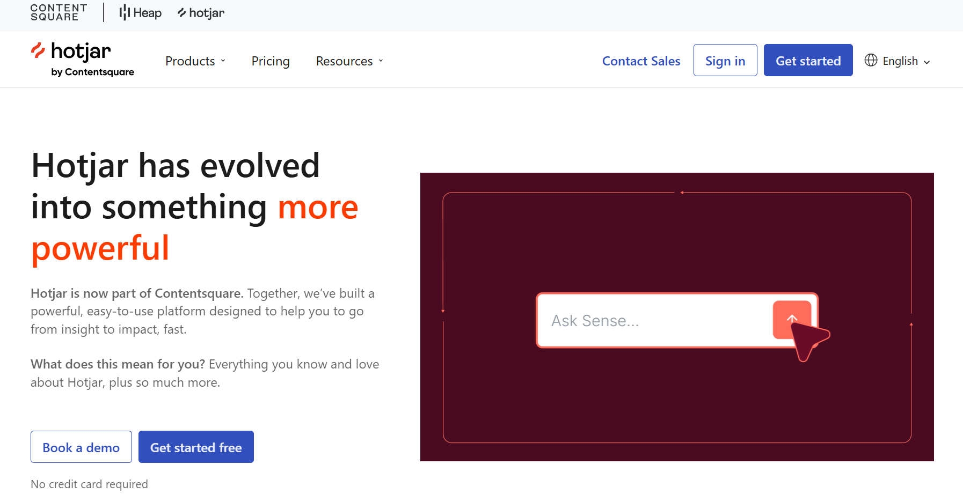963x494 pixels.
Task: Open the Heap logo link
Action: tap(140, 13)
